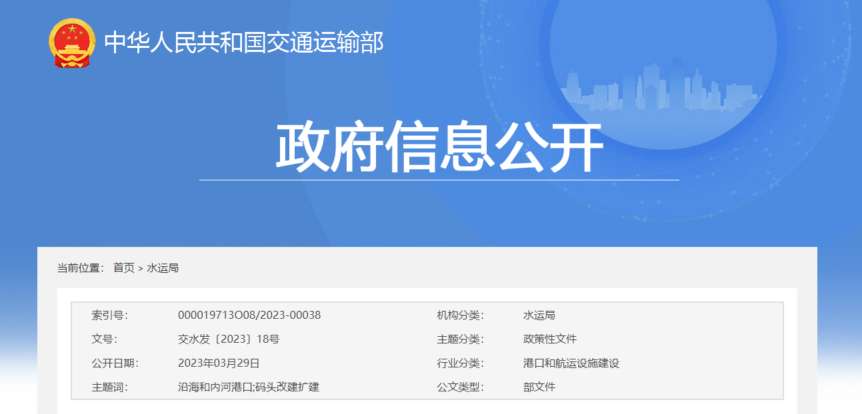
Task: Click document number 交水发〔2023〕18号
Action: click(229, 339)
